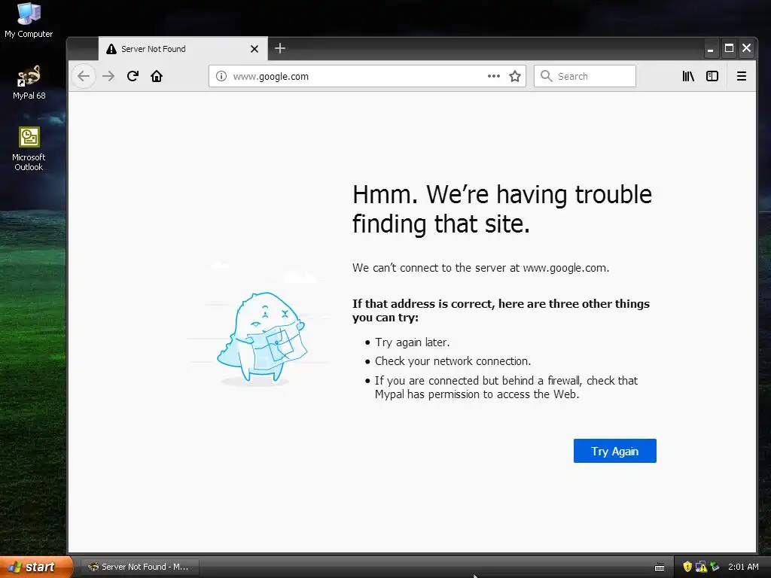Reload the current page
771x578 pixels.
coord(133,76)
